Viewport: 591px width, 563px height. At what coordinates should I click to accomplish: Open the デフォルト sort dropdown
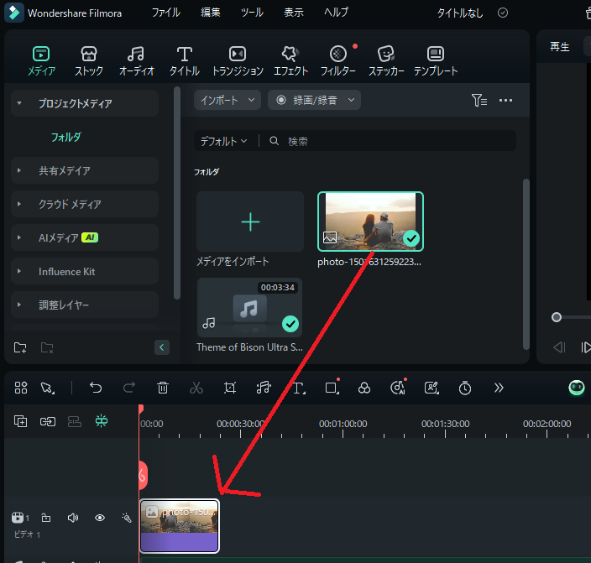(x=223, y=141)
